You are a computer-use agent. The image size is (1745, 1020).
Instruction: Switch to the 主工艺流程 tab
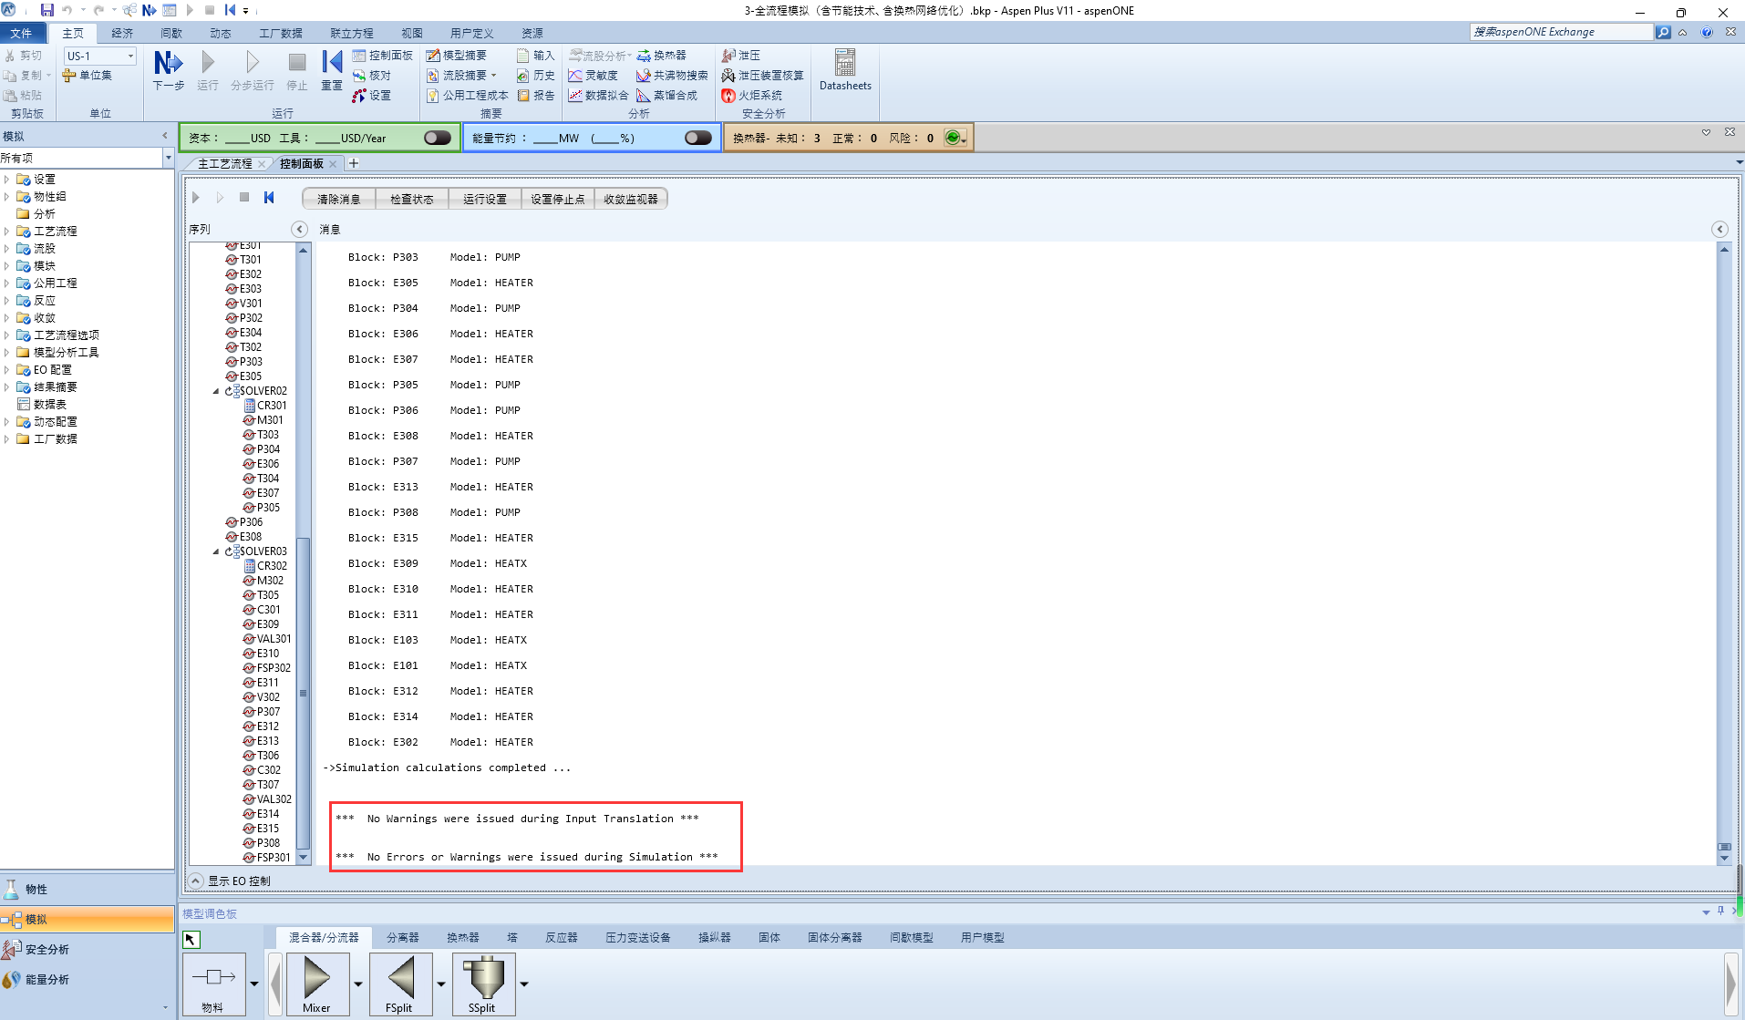225,164
